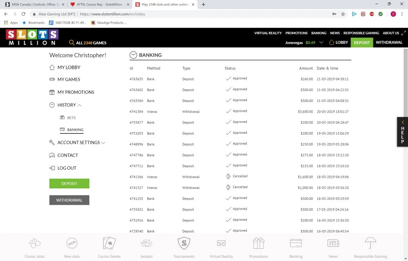Expand the account dropdown next to balance $0.49

click(x=322, y=42)
